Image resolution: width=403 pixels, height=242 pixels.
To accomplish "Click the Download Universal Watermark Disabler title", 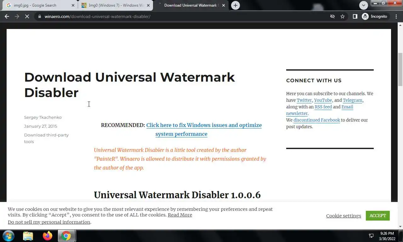I will coord(129,85).
